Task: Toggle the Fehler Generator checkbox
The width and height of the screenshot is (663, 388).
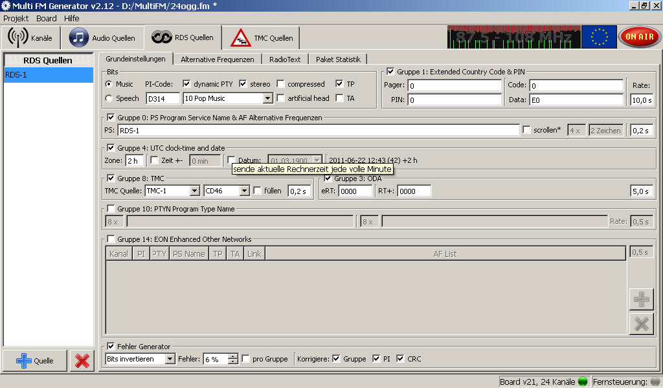Action: [111, 346]
